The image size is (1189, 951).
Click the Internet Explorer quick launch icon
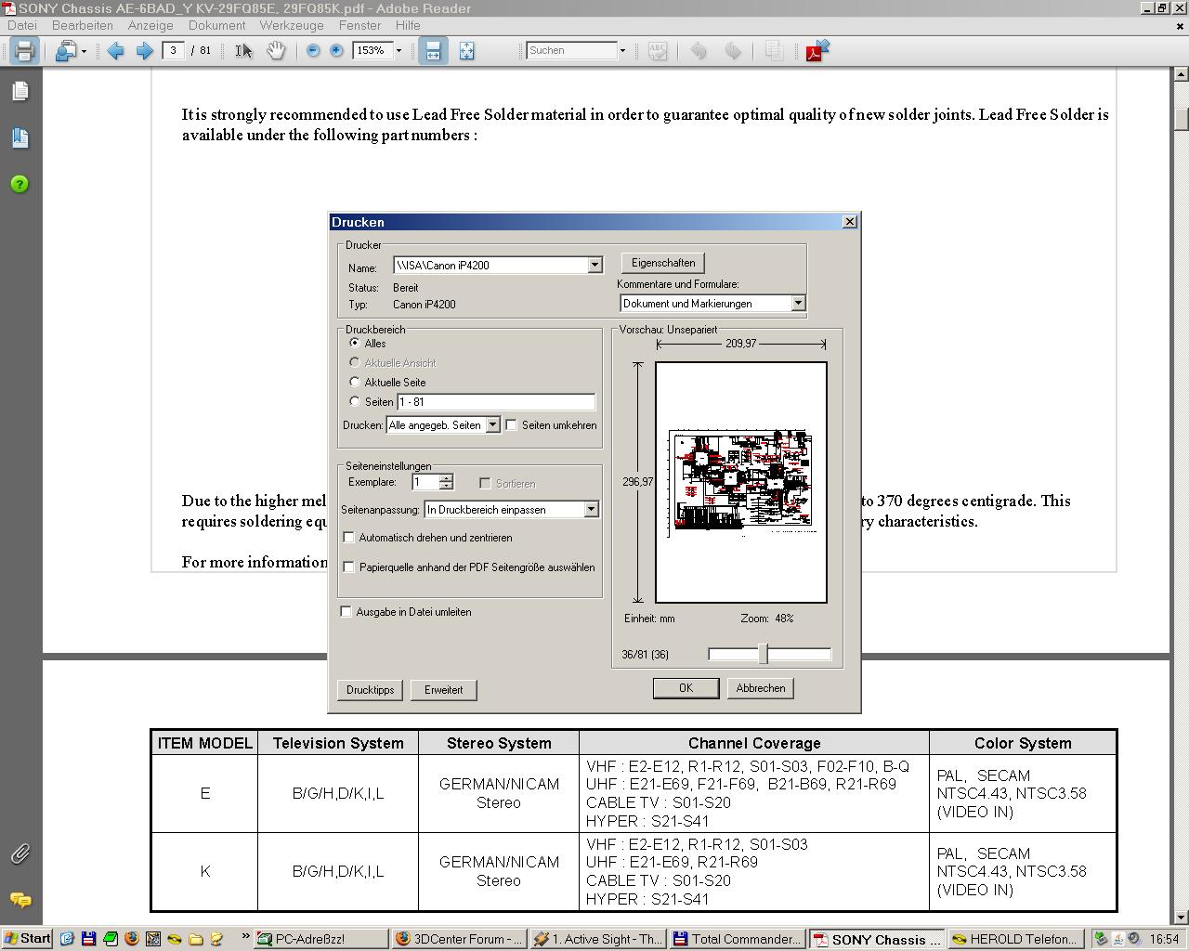click(x=67, y=939)
